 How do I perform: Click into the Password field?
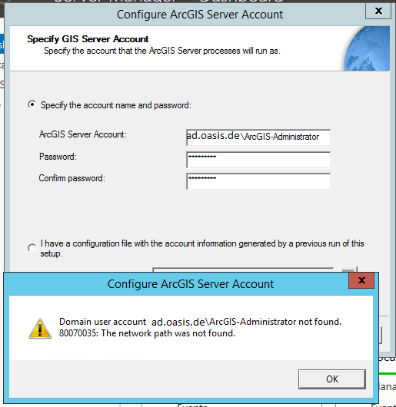tap(258, 160)
